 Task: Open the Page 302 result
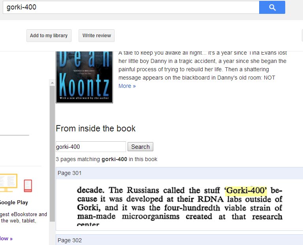(70, 240)
